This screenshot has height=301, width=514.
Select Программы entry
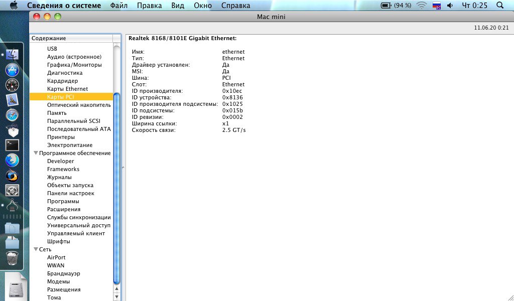pyautogui.click(x=63, y=201)
